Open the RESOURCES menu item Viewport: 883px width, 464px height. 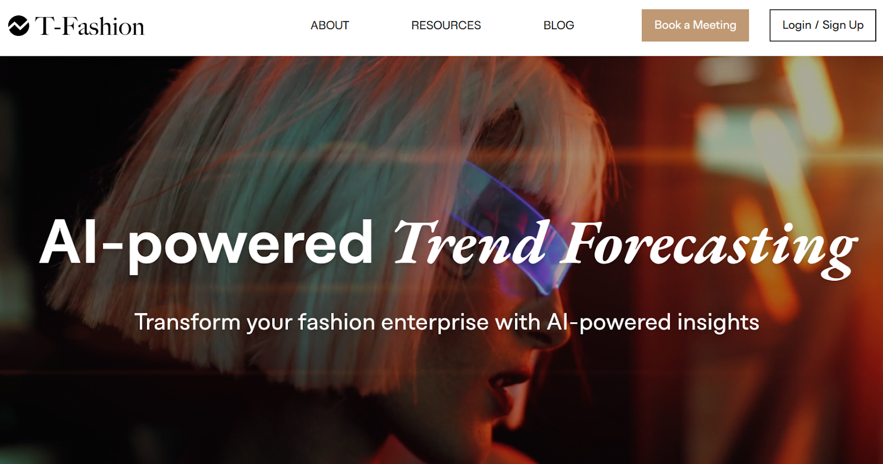pos(446,25)
